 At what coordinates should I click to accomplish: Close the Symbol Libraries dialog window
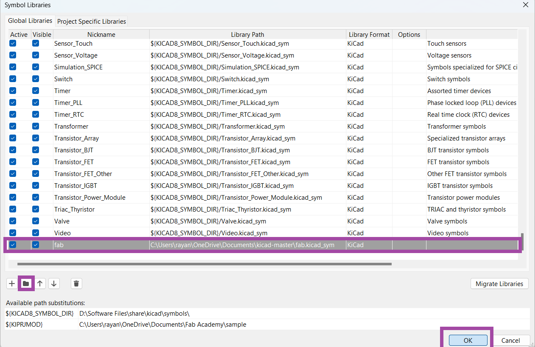pyautogui.click(x=525, y=5)
